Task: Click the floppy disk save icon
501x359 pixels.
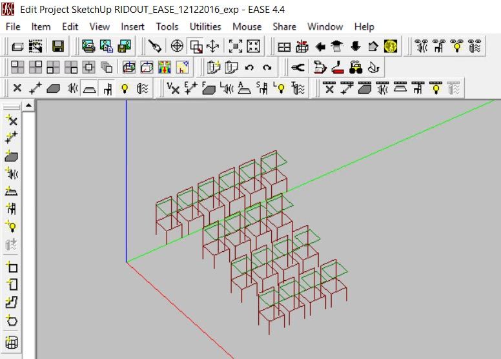Action: 58,46
